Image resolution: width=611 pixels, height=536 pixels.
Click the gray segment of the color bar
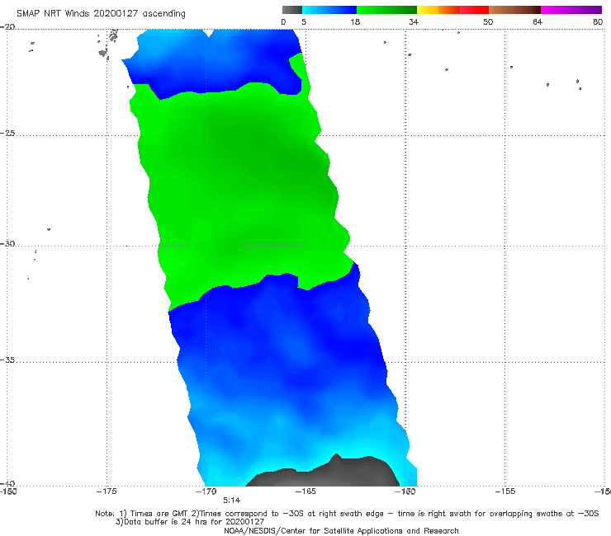click(291, 10)
